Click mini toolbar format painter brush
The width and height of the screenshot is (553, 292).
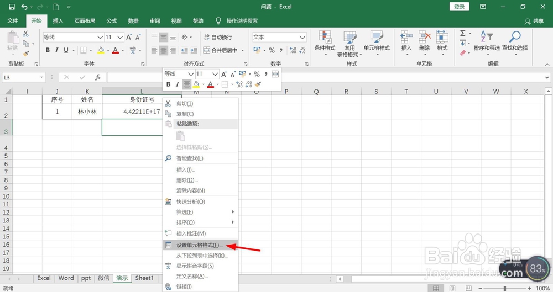click(258, 84)
